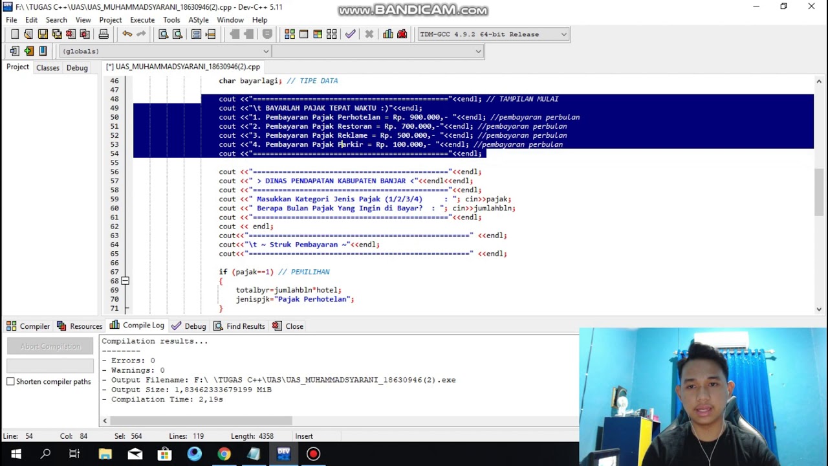Switch to the Classes sidebar tab
The height and width of the screenshot is (466, 828).
[x=48, y=67]
